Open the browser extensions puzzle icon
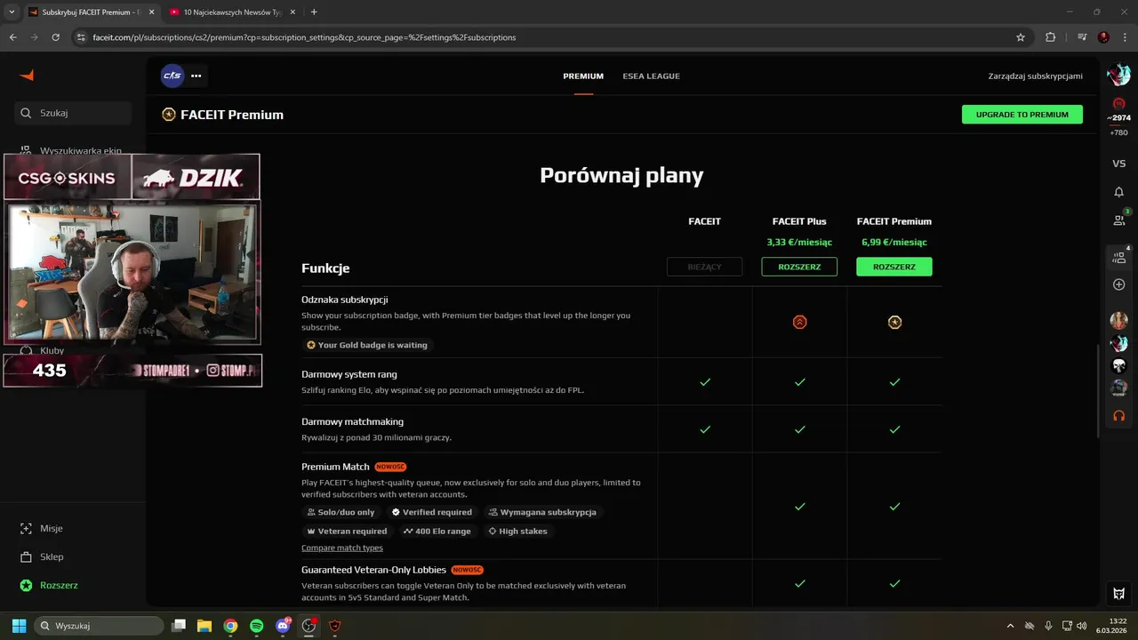1138x640 pixels. click(1050, 37)
